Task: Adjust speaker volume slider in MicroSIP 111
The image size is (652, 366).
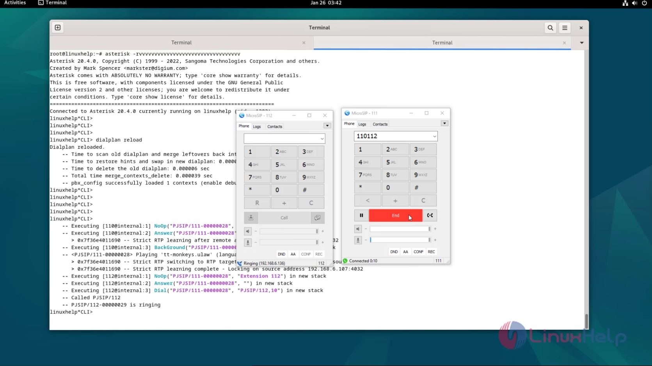Action: (400, 229)
